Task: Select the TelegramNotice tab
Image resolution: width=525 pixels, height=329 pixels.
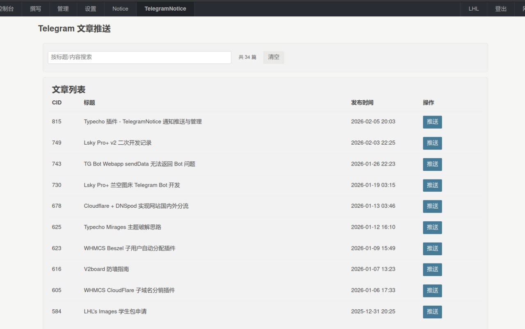Action: (165, 9)
